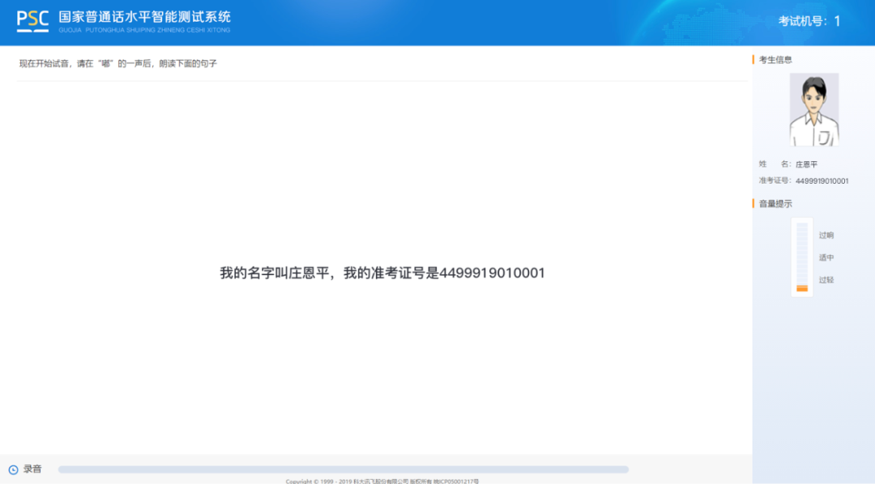Click the system title 国家普通话水平智能测试系统
875x484 pixels.
click(x=143, y=15)
